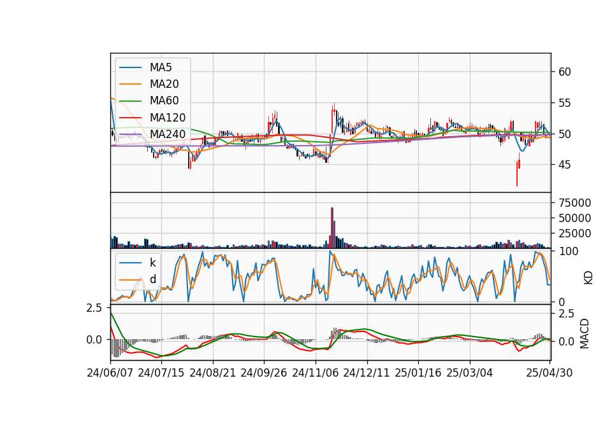Click the 50000 volume axis label
The height and width of the screenshot is (439, 612).
tap(574, 218)
